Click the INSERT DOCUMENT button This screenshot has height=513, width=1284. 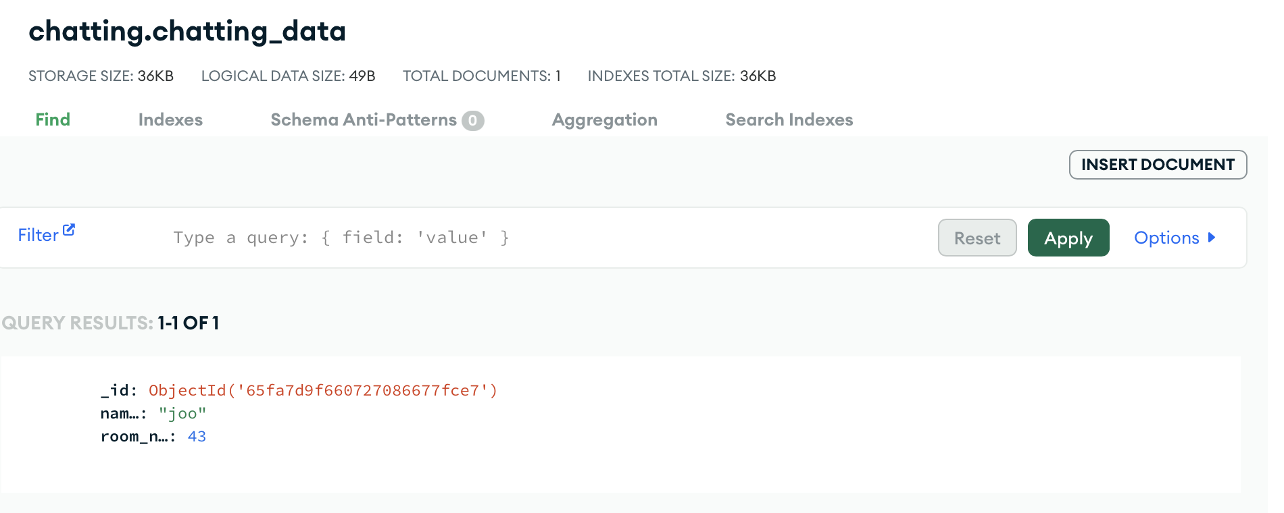pos(1158,165)
